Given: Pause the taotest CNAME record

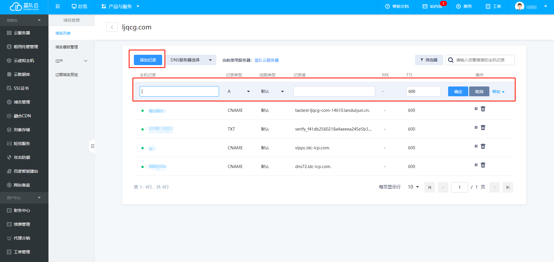Looking at the screenshot, I should point(476,109).
